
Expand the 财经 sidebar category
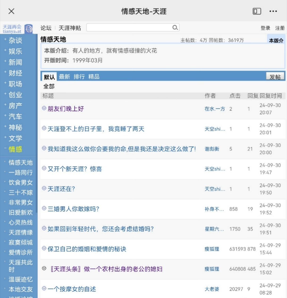[15, 73]
